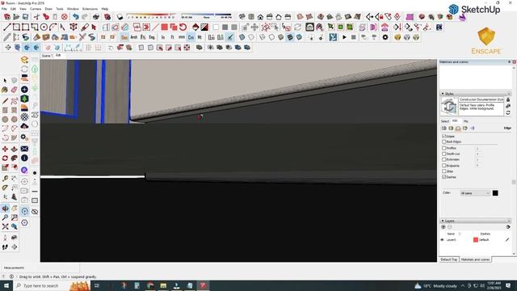The height and width of the screenshot is (291, 517).
Task: Click the Walk footprints tool icon
Action: pyautogui.click(x=5, y=247)
